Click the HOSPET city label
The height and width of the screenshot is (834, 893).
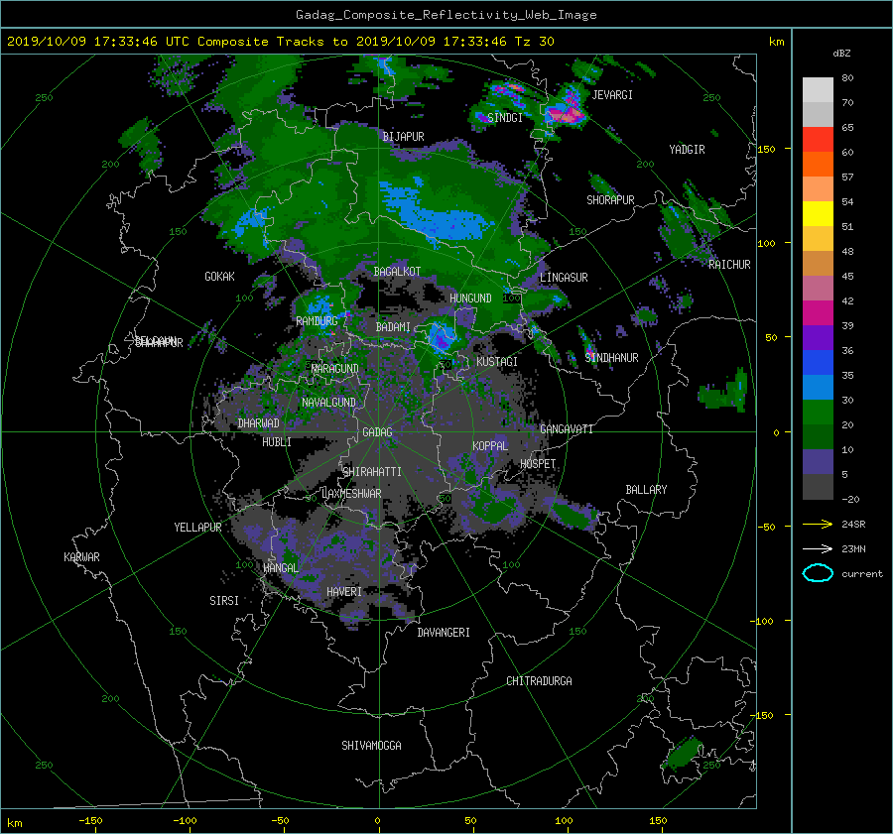point(538,464)
